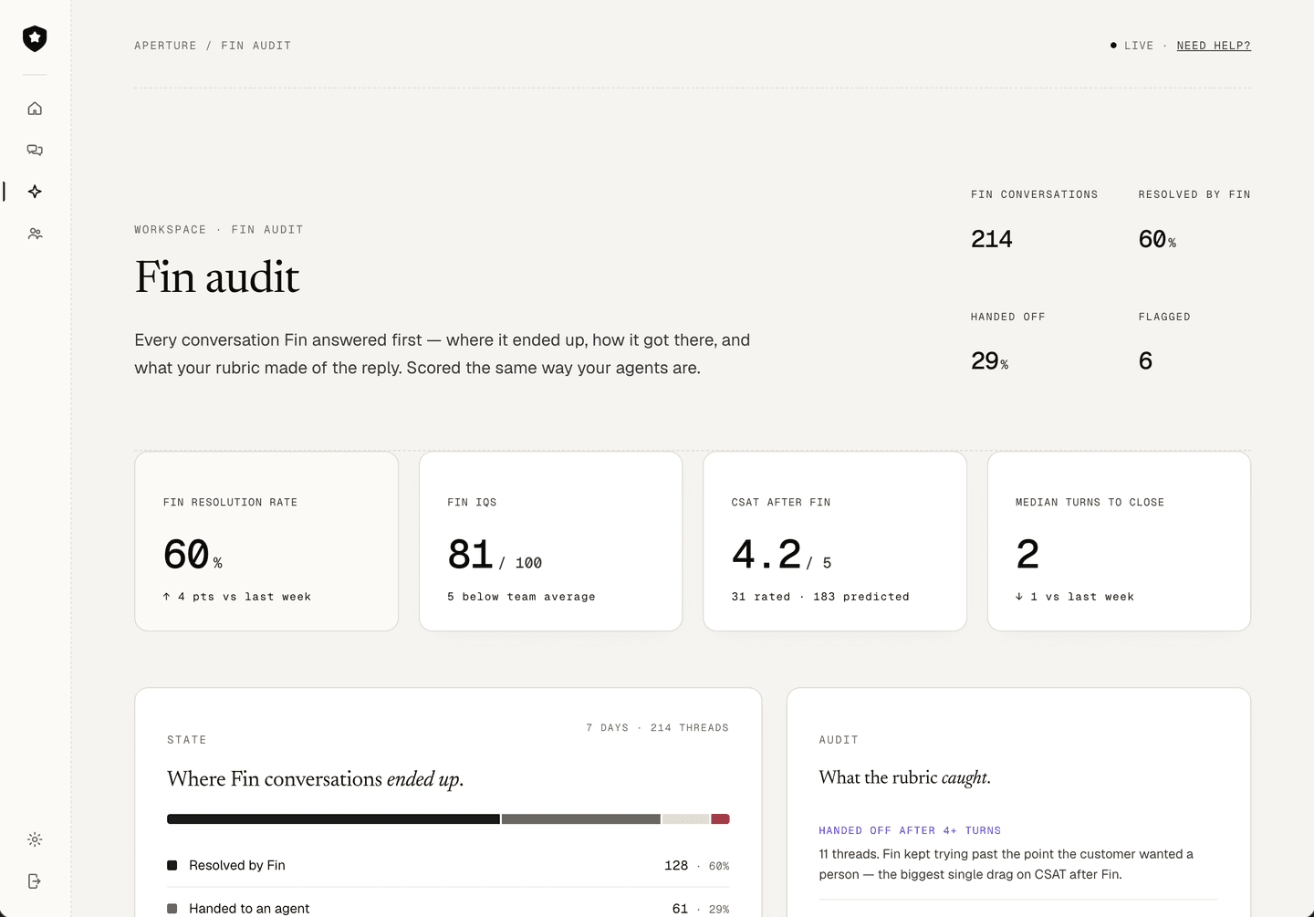Click the FIN AUDIT breadcrumb in the top bar

[x=256, y=46]
